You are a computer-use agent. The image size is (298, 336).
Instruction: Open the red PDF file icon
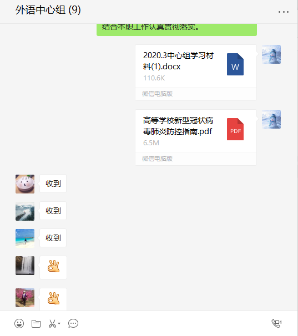pyautogui.click(x=235, y=129)
